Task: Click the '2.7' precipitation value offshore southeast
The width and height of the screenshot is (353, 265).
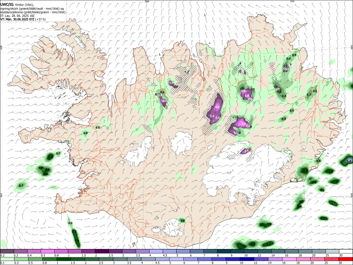Action: click(333, 203)
